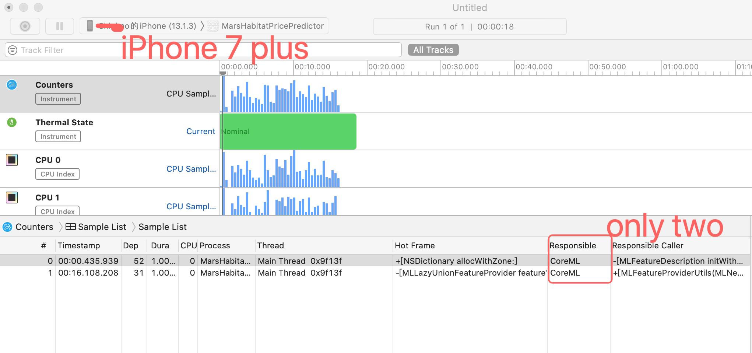Sort by Timestamp column header
The height and width of the screenshot is (353, 752).
point(88,245)
